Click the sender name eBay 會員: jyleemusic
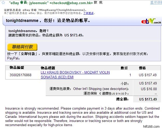The height and width of the screenshot is (130, 162). coord(29,3)
